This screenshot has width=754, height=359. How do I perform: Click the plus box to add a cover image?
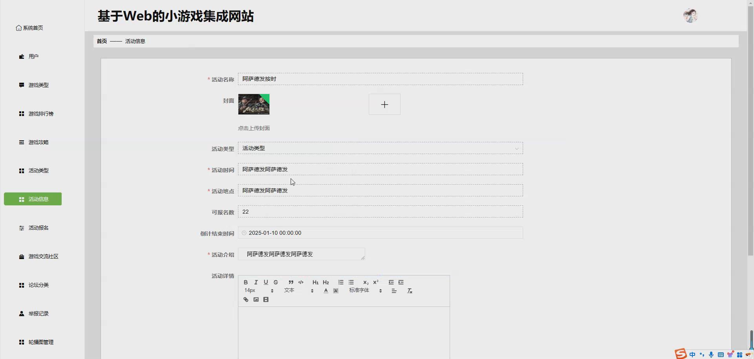pyautogui.click(x=384, y=104)
